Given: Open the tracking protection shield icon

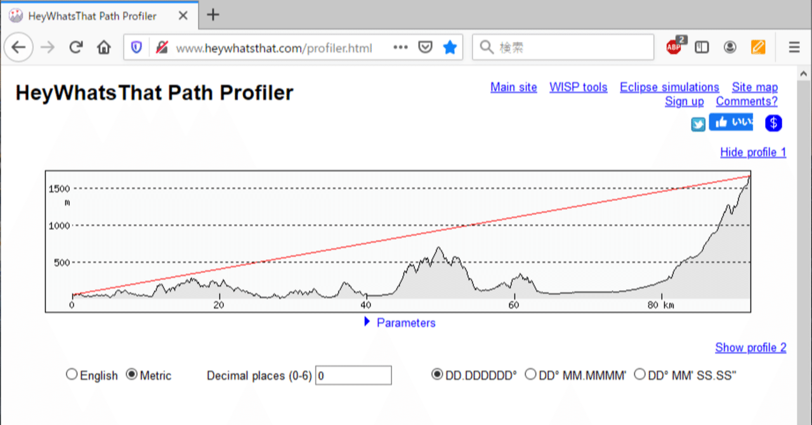Looking at the screenshot, I should click(136, 46).
